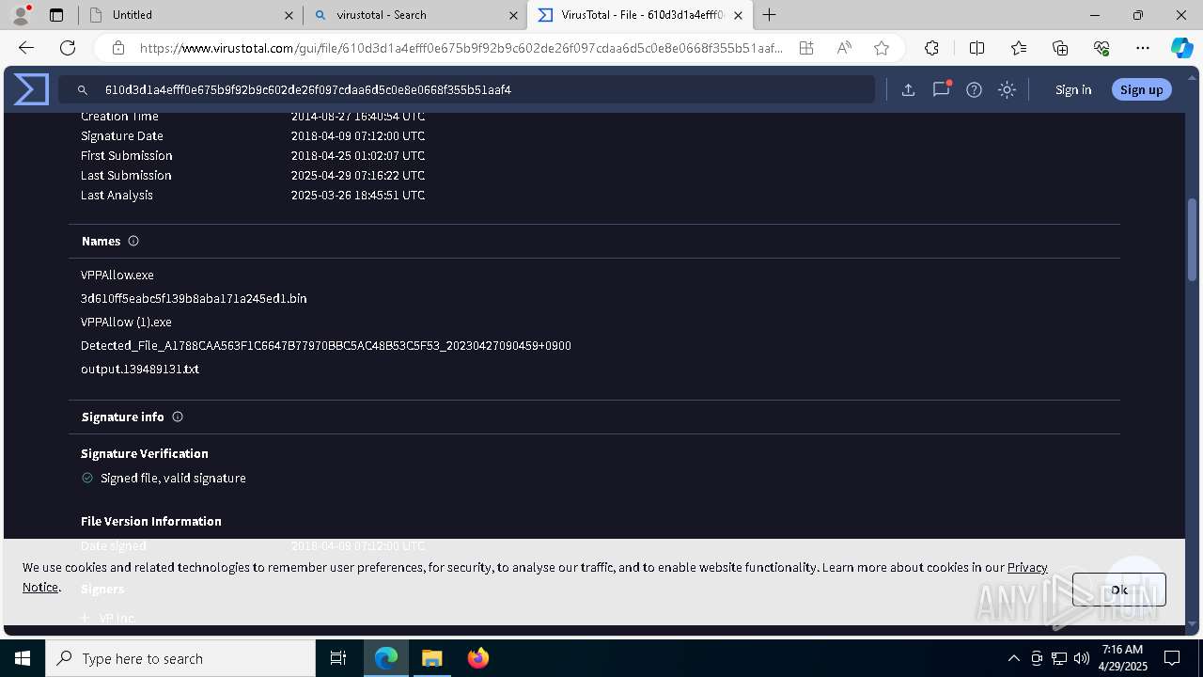This screenshot has width=1203, height=677.
Task: Open the Copilot sidebar
Action: [1181, 48]
